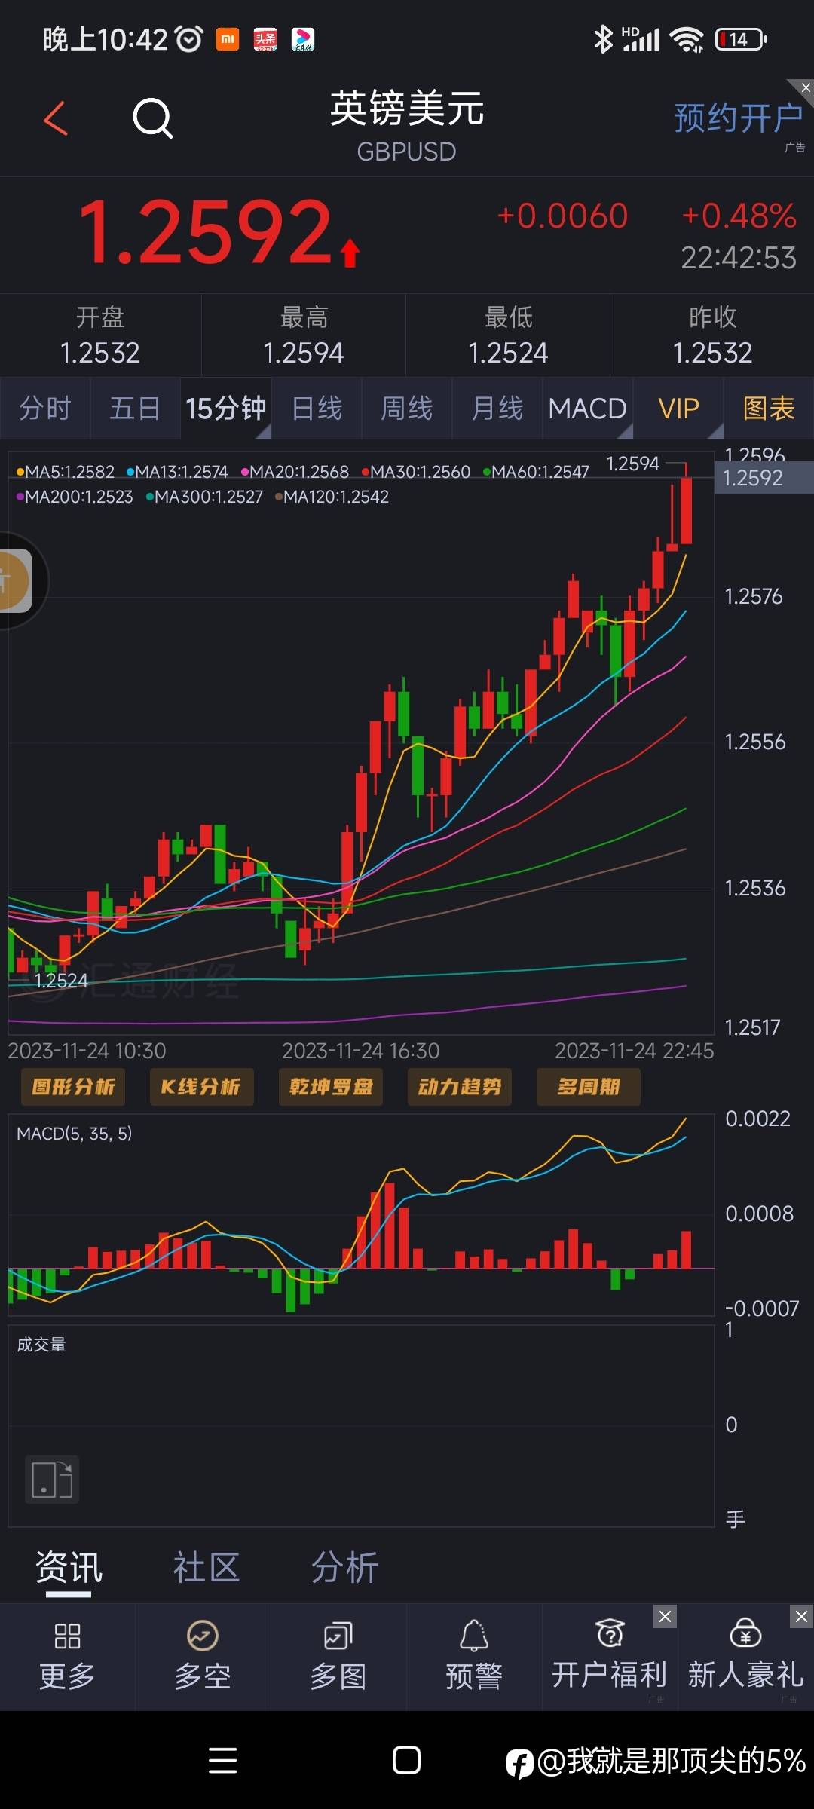Tap the MA120:1.2542 legend label
Image resolution: width=814 pixels, height=1809 pixels.
tap(332, 497)
